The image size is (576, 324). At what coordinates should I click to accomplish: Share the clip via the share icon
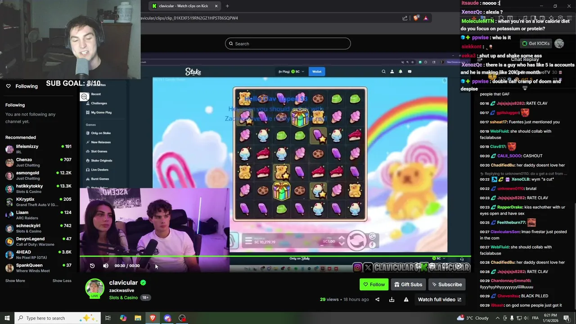[378, 299]
